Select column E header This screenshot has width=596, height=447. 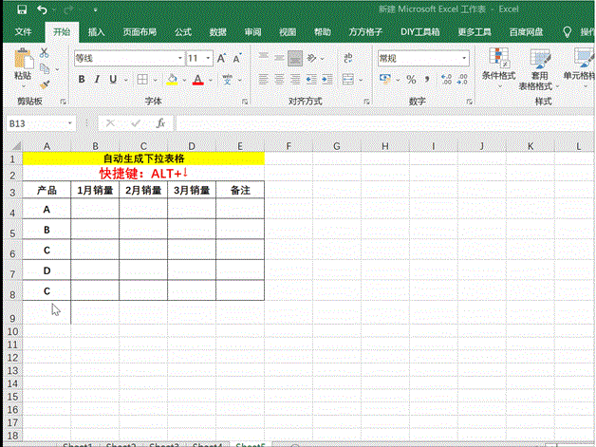(x=239, y=145)
